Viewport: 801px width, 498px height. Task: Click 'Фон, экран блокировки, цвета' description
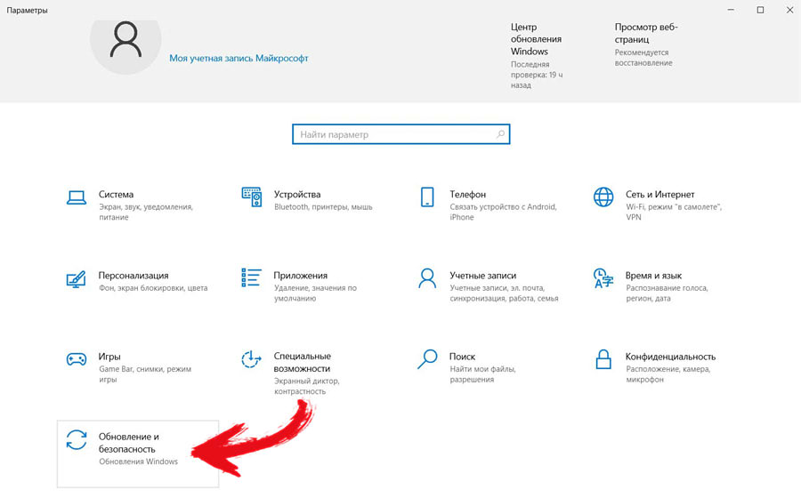153,288
